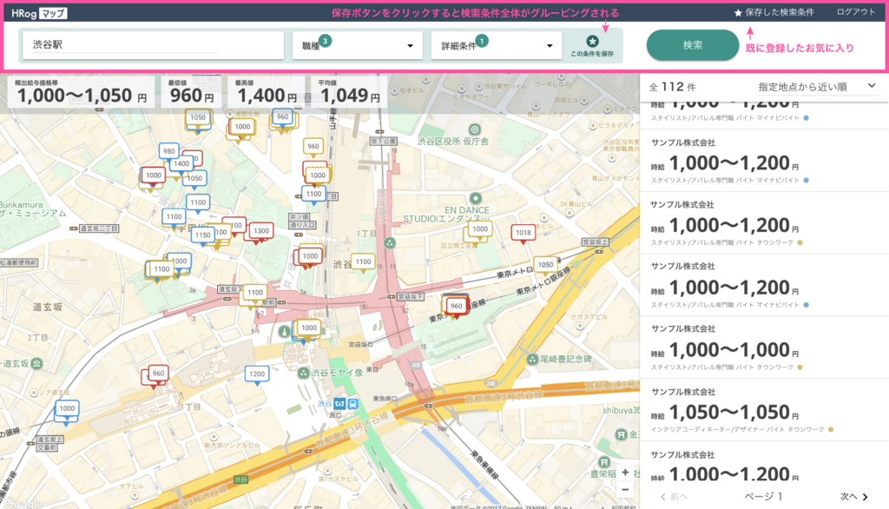The width and height of the screenshot is (889, 509).
Task: Select the blue 1400 map marker
Action: click(x=181, y=163)
